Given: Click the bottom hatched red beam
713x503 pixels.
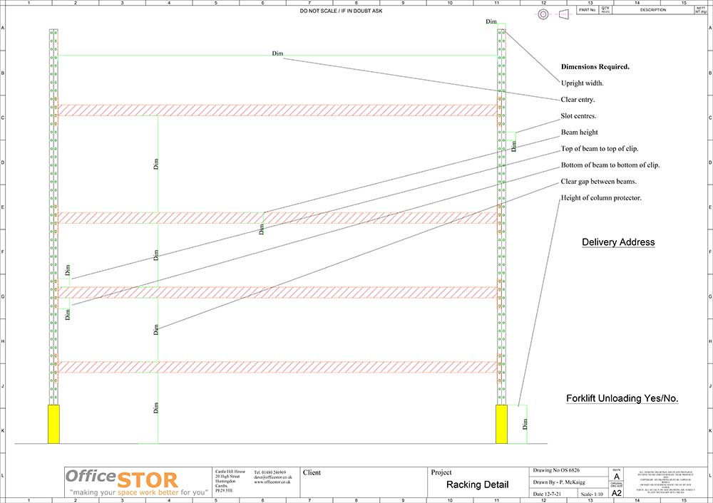Looking at the screenshot, I should [277, 367].
